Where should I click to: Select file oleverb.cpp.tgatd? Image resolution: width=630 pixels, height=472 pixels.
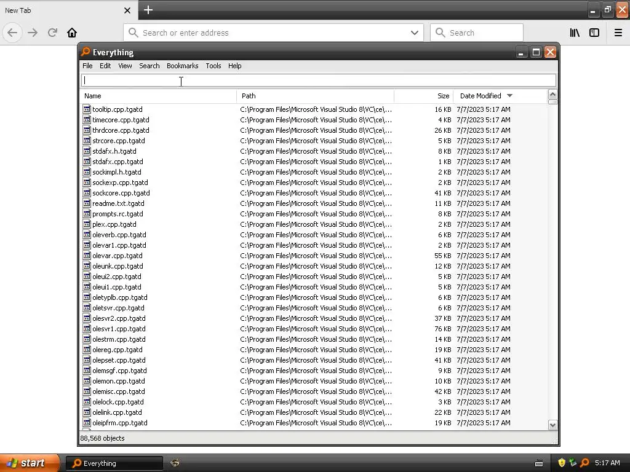(x=119, y=235)
